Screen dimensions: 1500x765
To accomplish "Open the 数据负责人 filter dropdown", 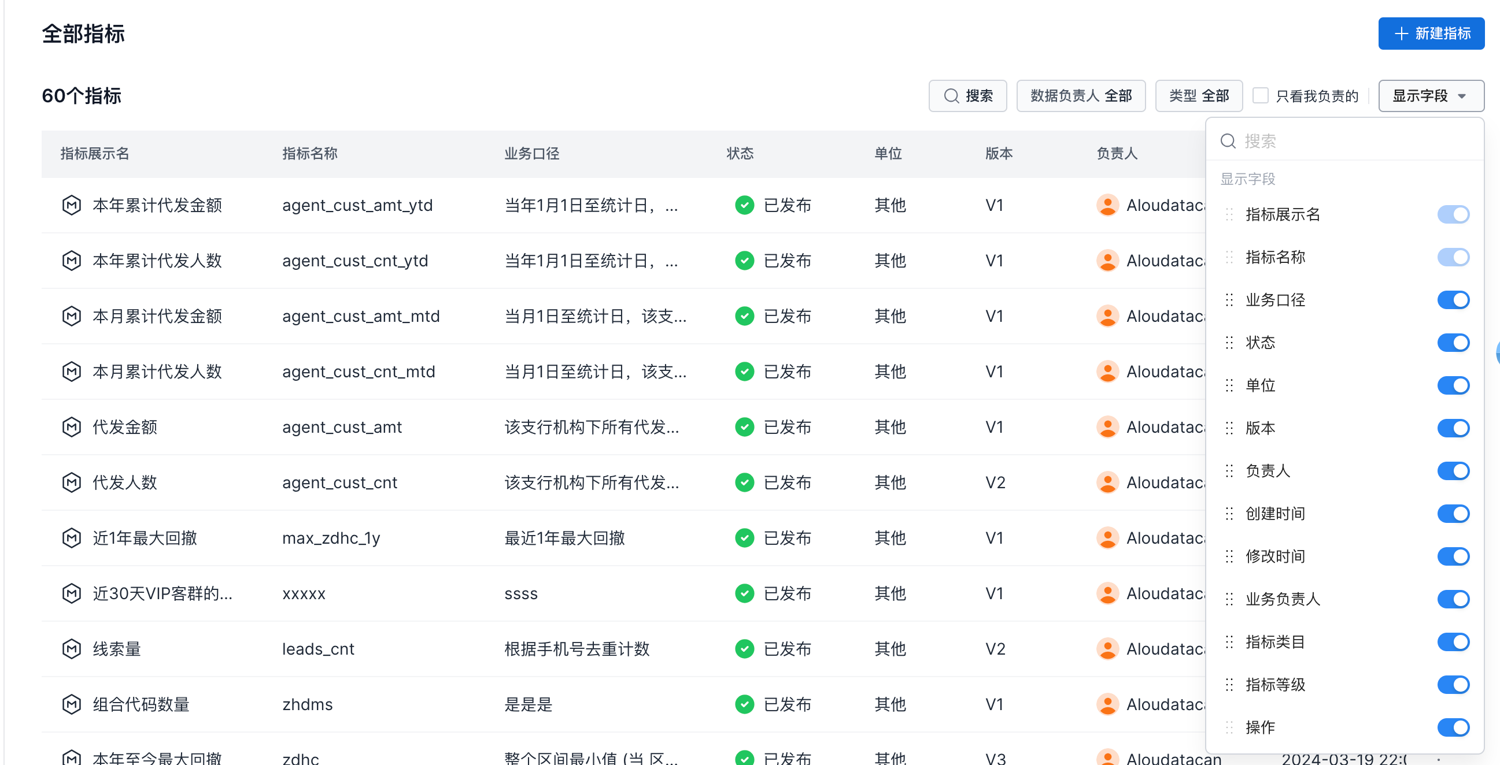I will pyautogui.click(x=1080, y=96).
